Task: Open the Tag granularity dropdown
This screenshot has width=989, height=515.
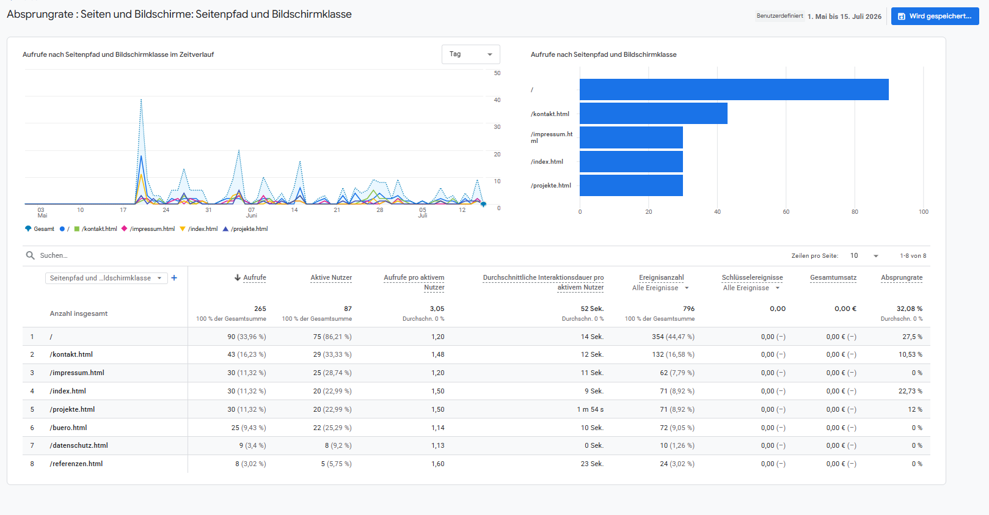Action: coord(471,54)
